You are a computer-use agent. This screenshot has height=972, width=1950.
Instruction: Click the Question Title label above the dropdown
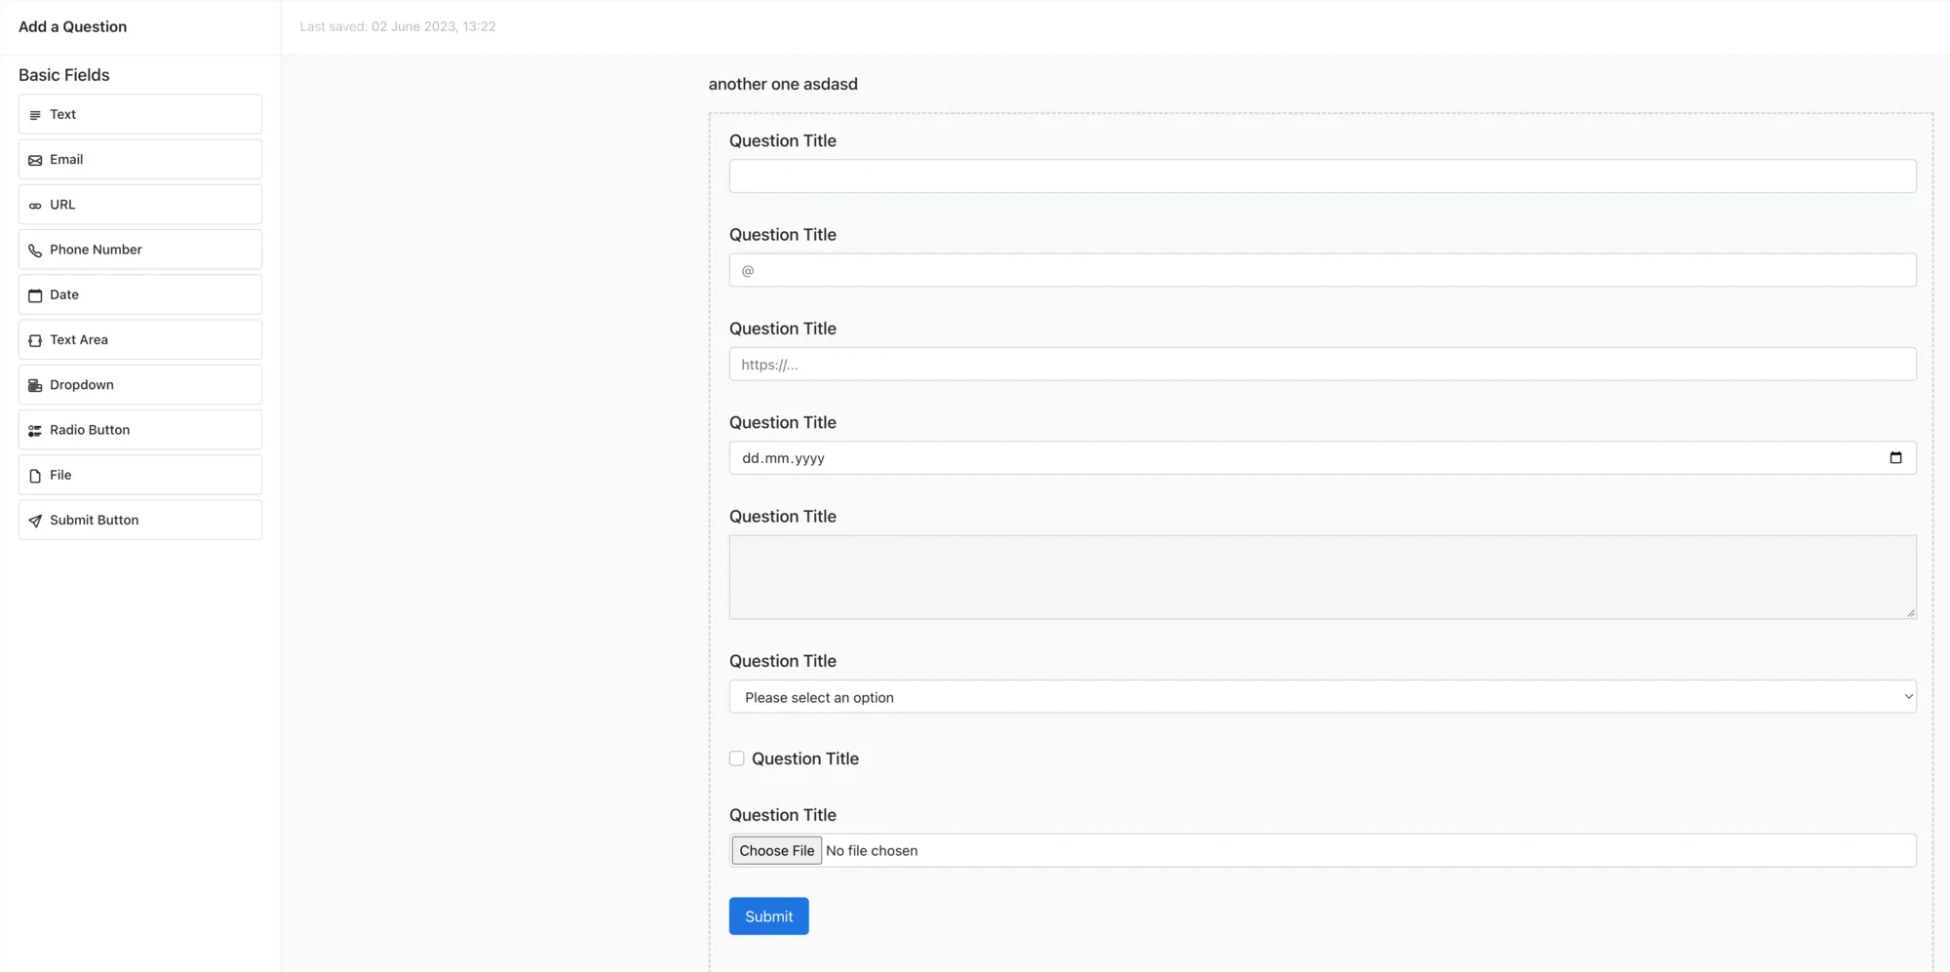(x=783, y=661)
